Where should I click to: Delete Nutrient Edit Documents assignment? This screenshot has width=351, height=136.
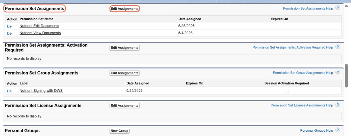10,26
